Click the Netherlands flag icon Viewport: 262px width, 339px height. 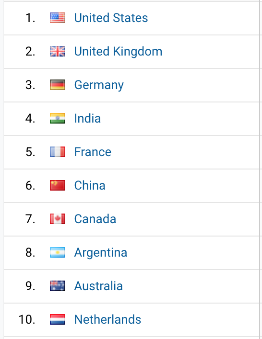58,319
